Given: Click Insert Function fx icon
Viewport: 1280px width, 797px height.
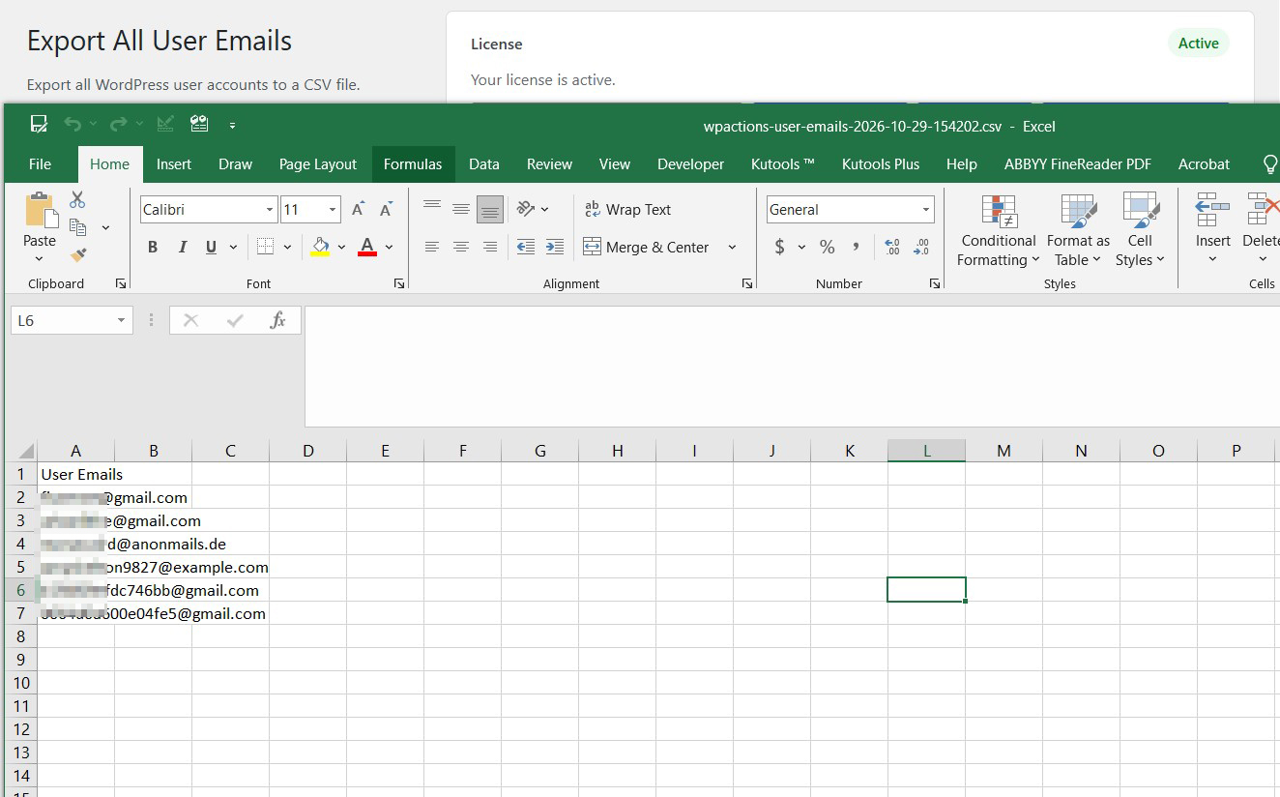Looking at the screenshot, I should coord(277,320).
